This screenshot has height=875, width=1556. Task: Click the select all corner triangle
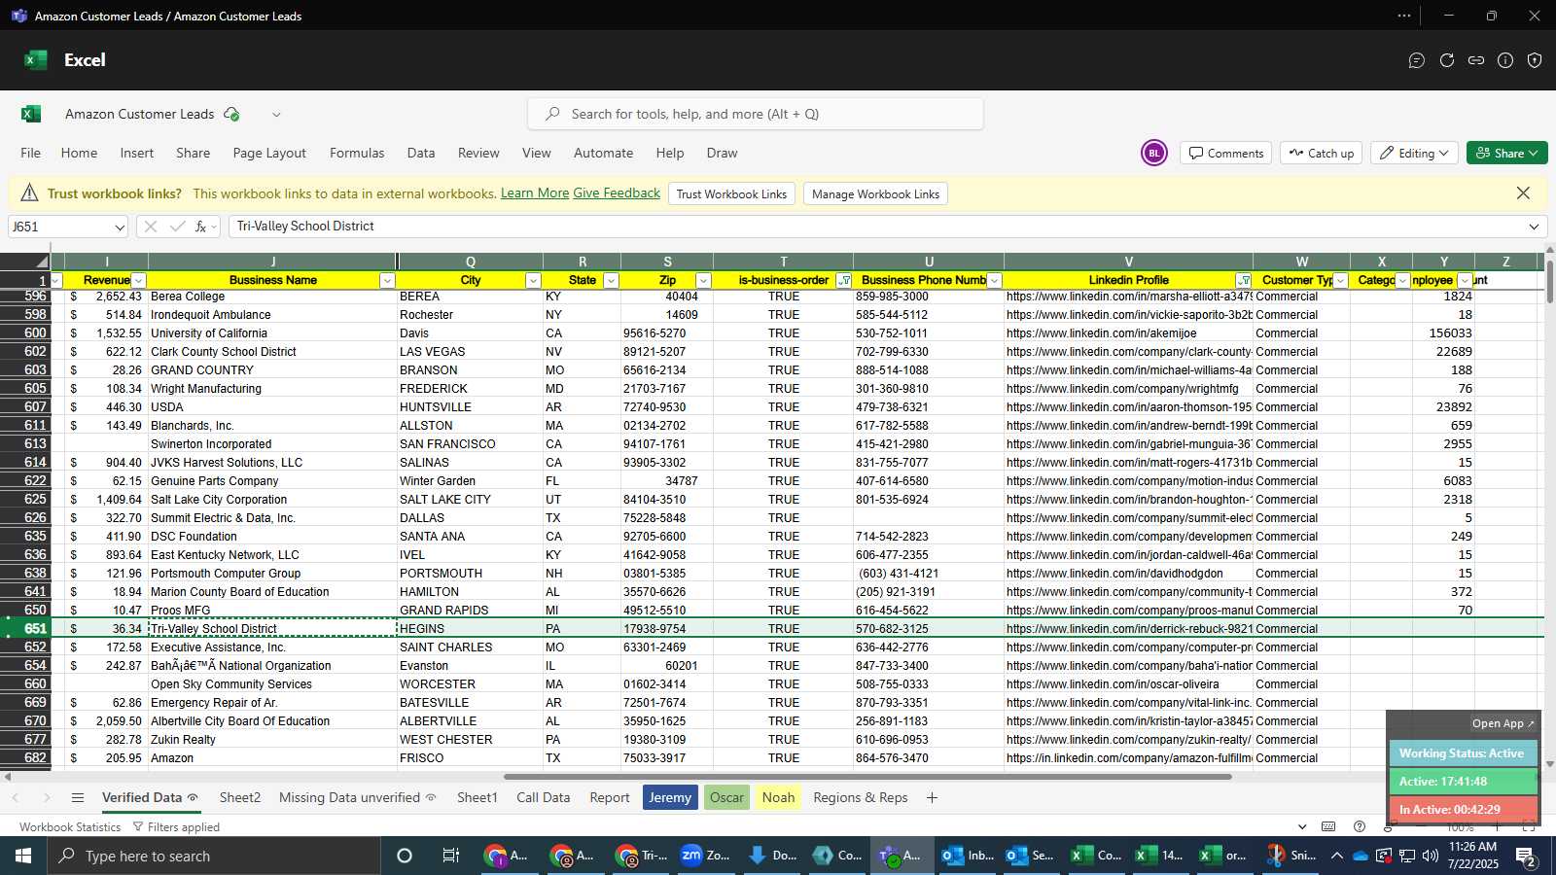coord(41,262)
